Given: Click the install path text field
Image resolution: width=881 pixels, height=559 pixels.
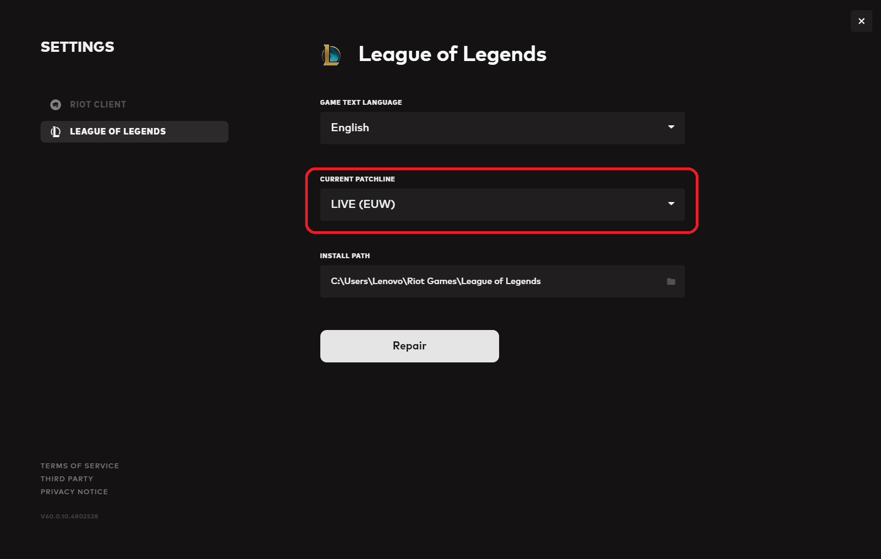Looking at the screenshot, I should (x=486, y=281).
